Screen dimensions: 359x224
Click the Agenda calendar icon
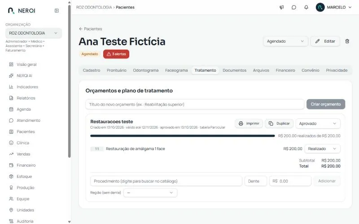coord(11,109)
